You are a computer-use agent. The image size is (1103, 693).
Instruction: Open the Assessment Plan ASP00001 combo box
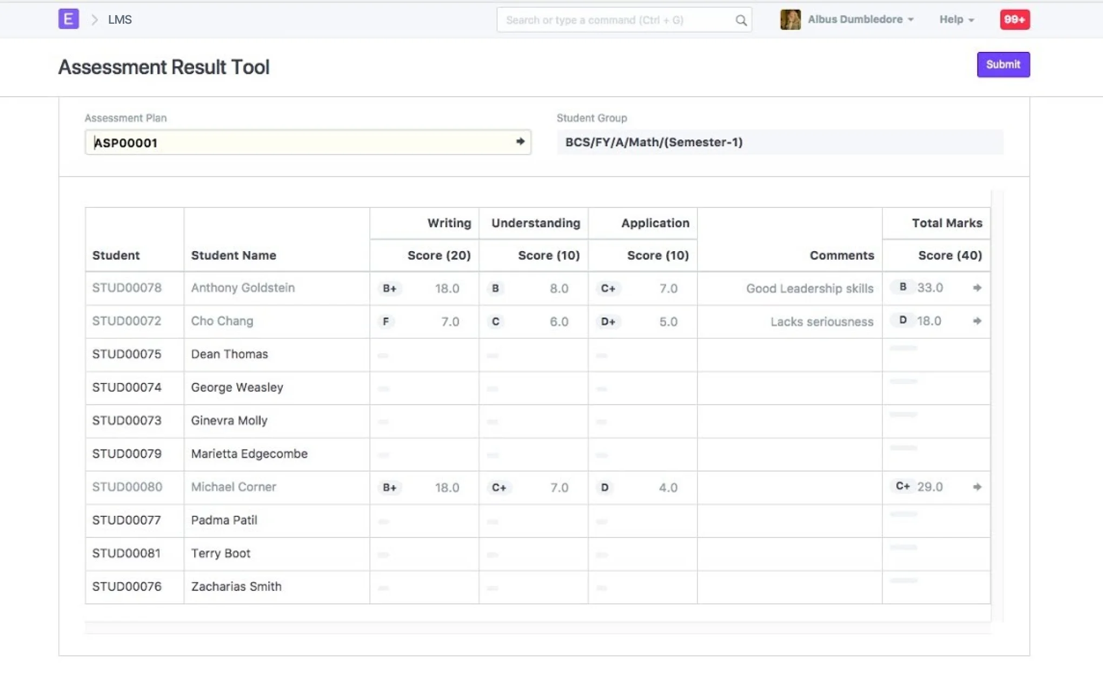303,143
